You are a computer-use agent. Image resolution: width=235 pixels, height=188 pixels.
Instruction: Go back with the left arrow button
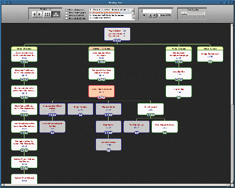click(x=34, y=15)
